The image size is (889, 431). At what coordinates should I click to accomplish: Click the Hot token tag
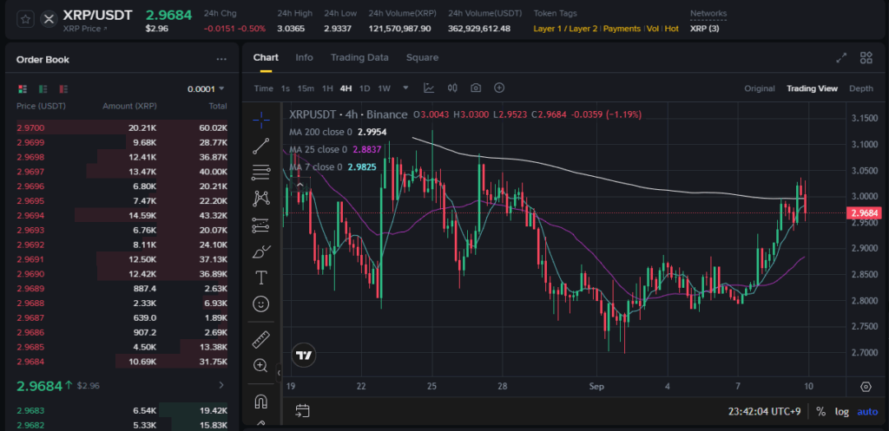(x=671, y=29)
